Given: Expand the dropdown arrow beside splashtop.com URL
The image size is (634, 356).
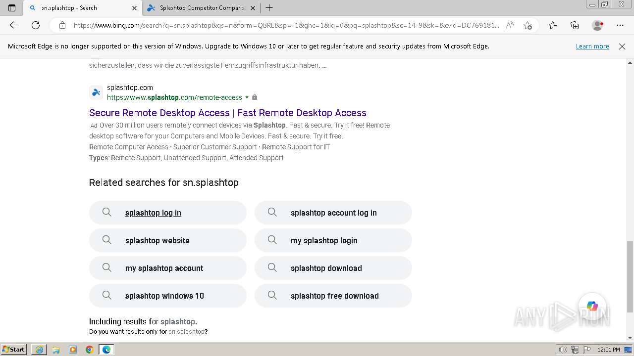Looking at the screenshot, I should tap(247, 97).
